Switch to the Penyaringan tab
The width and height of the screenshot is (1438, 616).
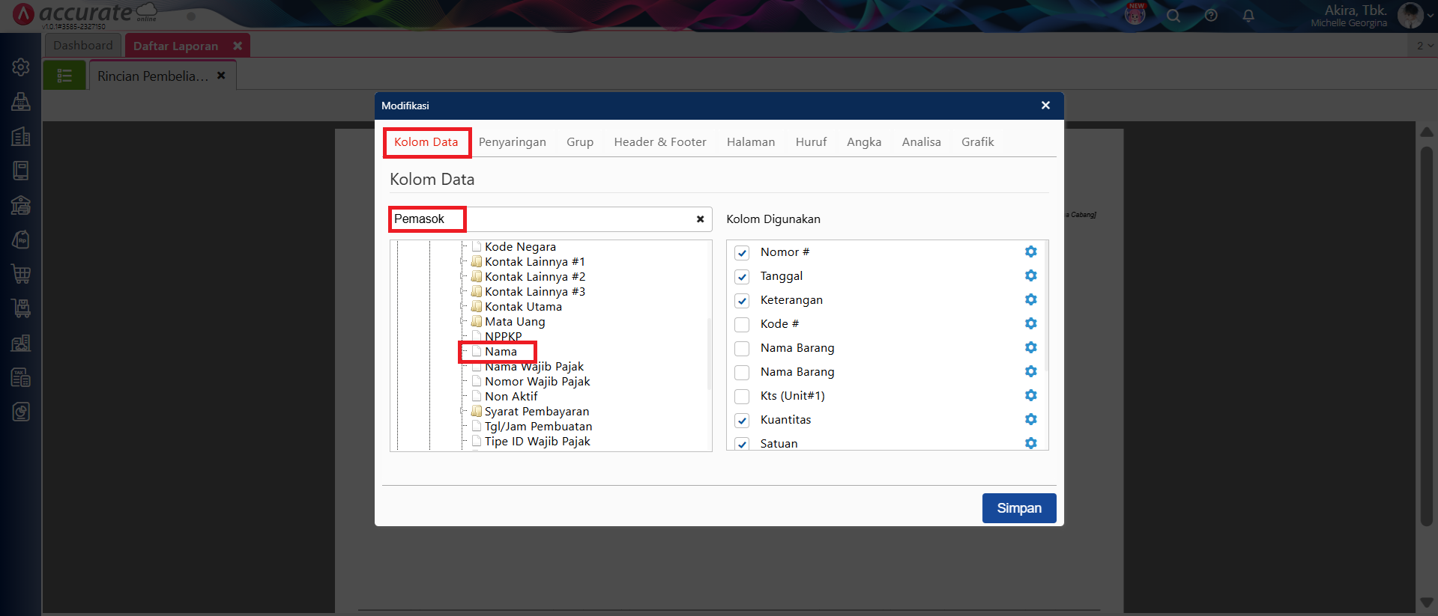pos(512,142)
